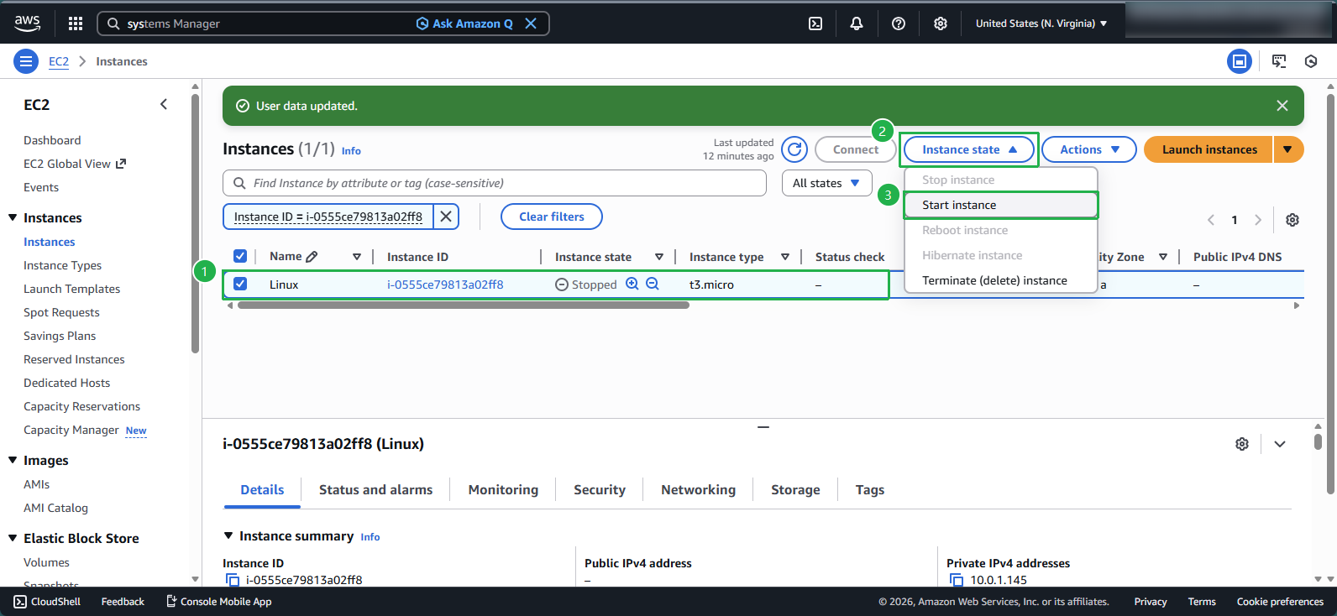The width and height of the screenshot is (1337, 616).
Task: Collapse the Images sidebar section
Action: coord(13,460)
